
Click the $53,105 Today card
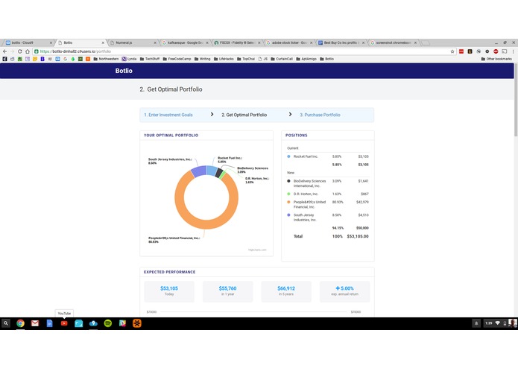[x=169, y=291]
